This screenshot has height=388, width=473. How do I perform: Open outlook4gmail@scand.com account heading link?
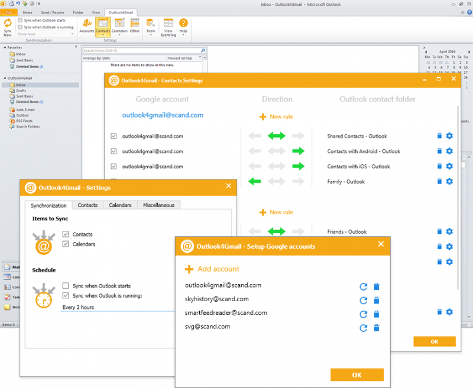[163, 115]
